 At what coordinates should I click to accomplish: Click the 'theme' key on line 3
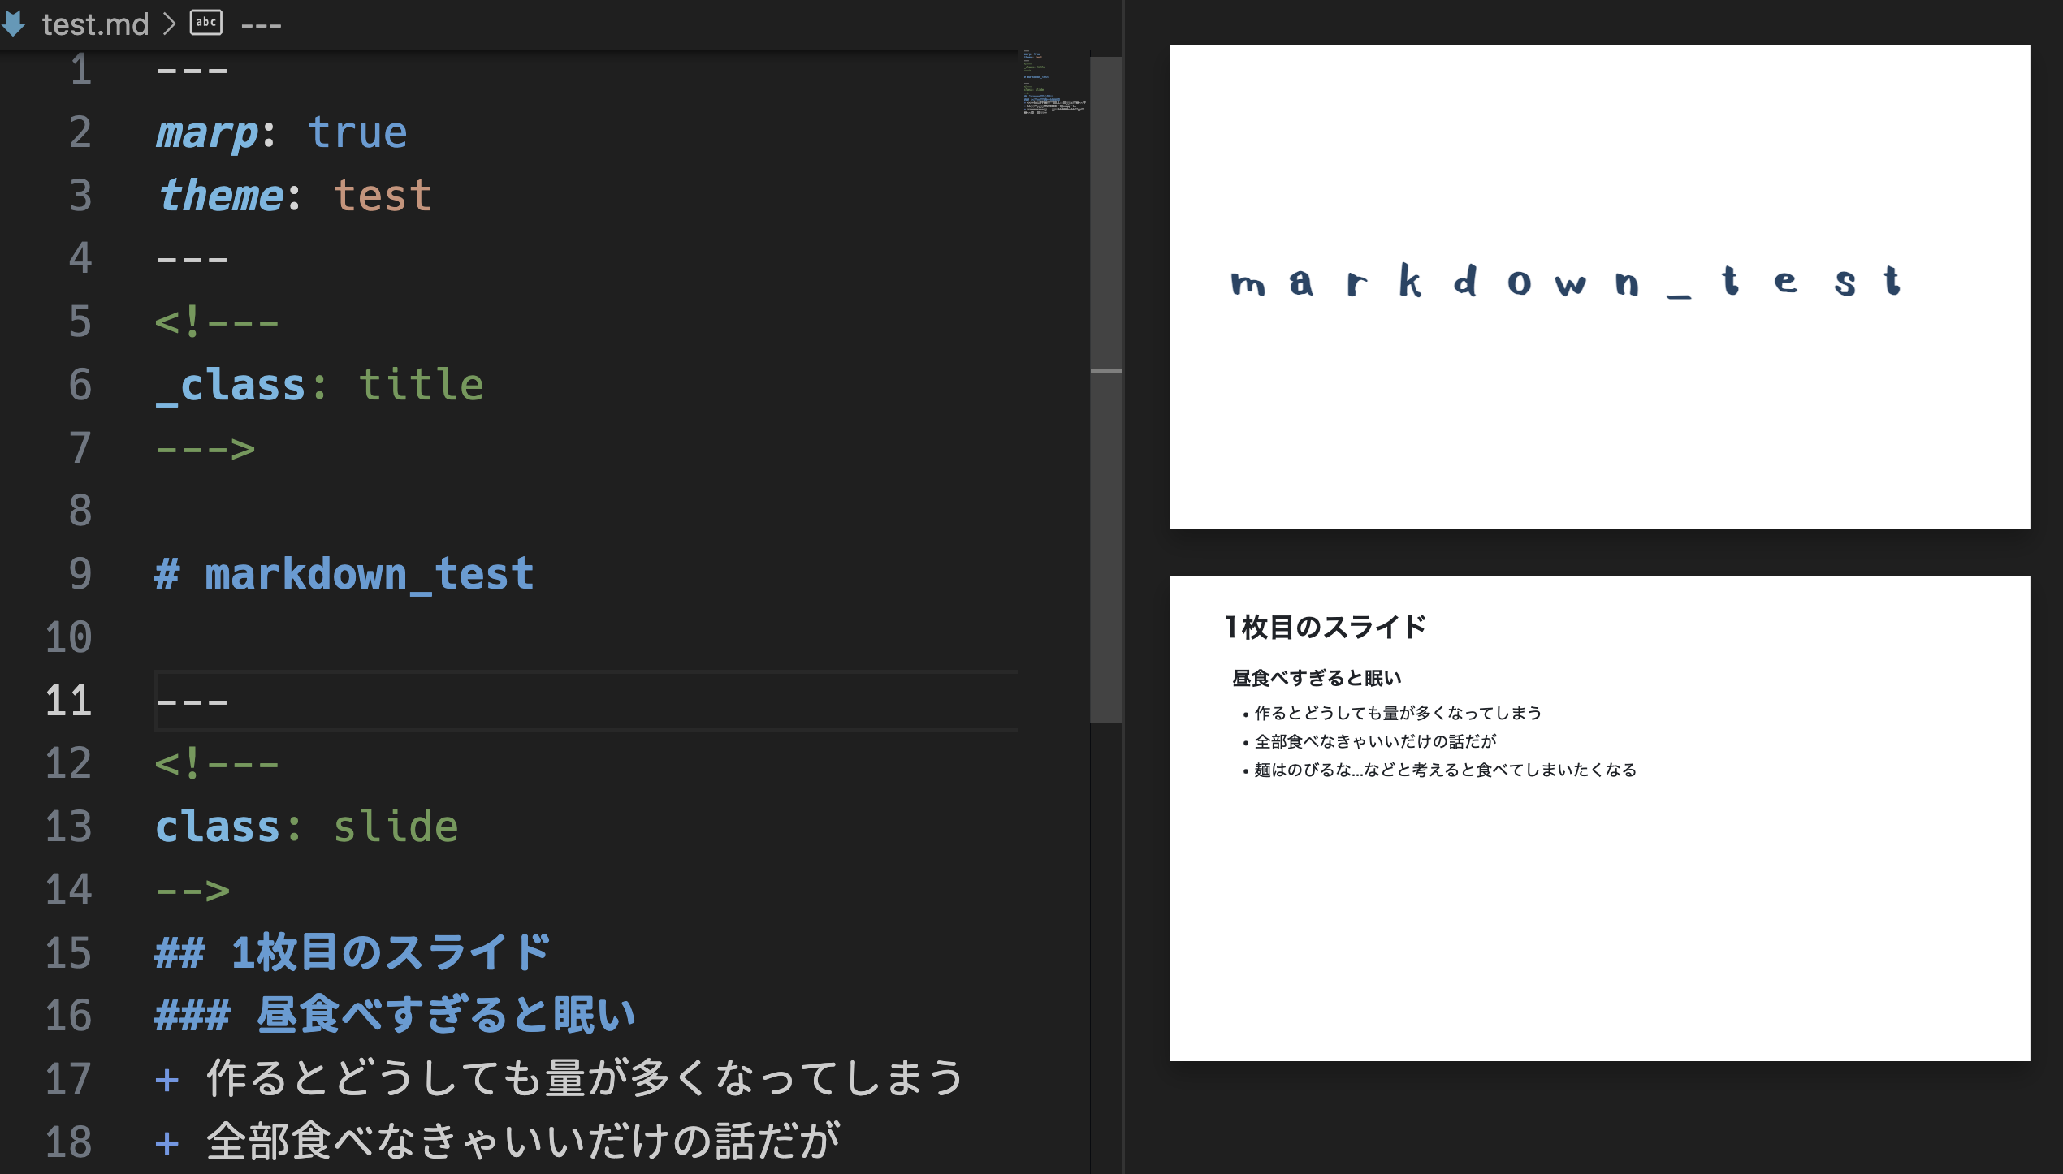(x=220, y=196)
